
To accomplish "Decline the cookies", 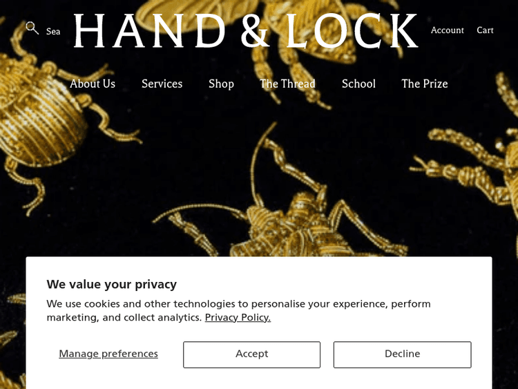I will (403, 354).
